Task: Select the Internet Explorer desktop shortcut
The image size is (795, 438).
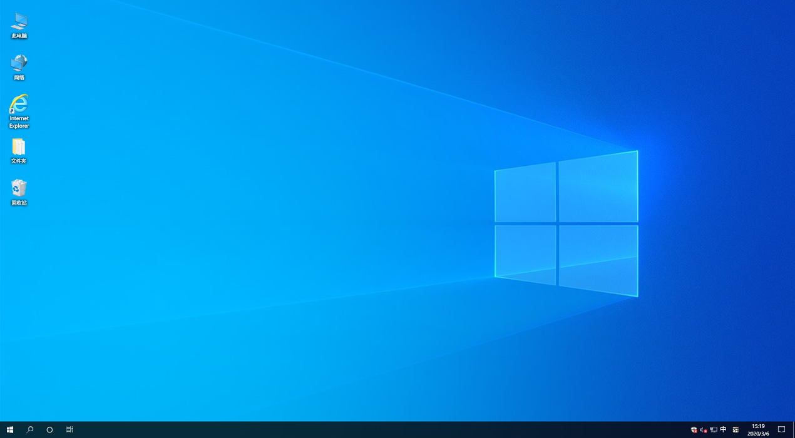Action: 19,112
